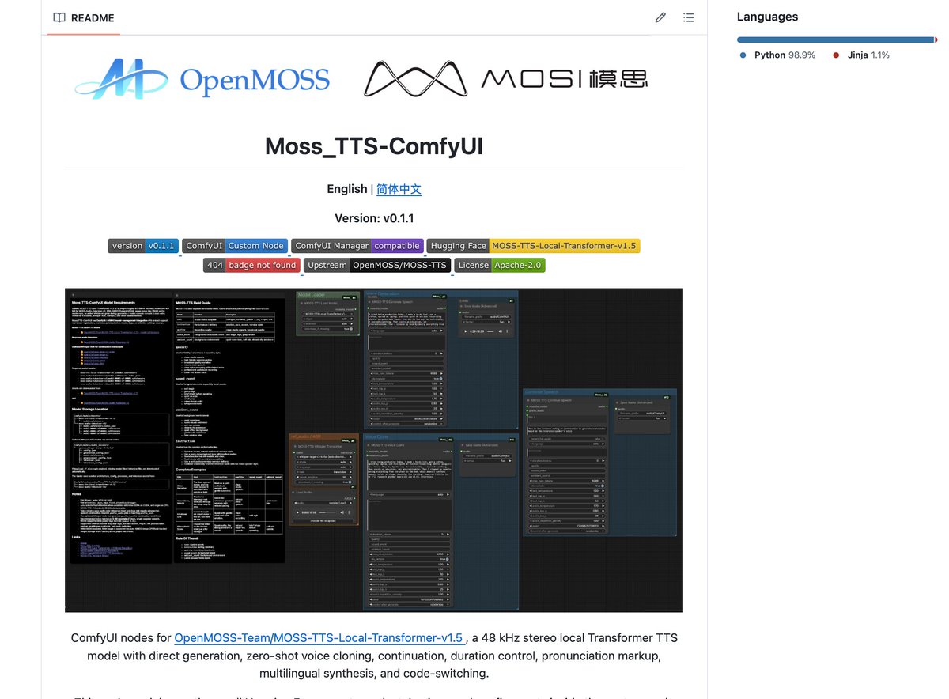
Task: Click the Version: v0.1.1 text line
Action: tap(374, 217)
